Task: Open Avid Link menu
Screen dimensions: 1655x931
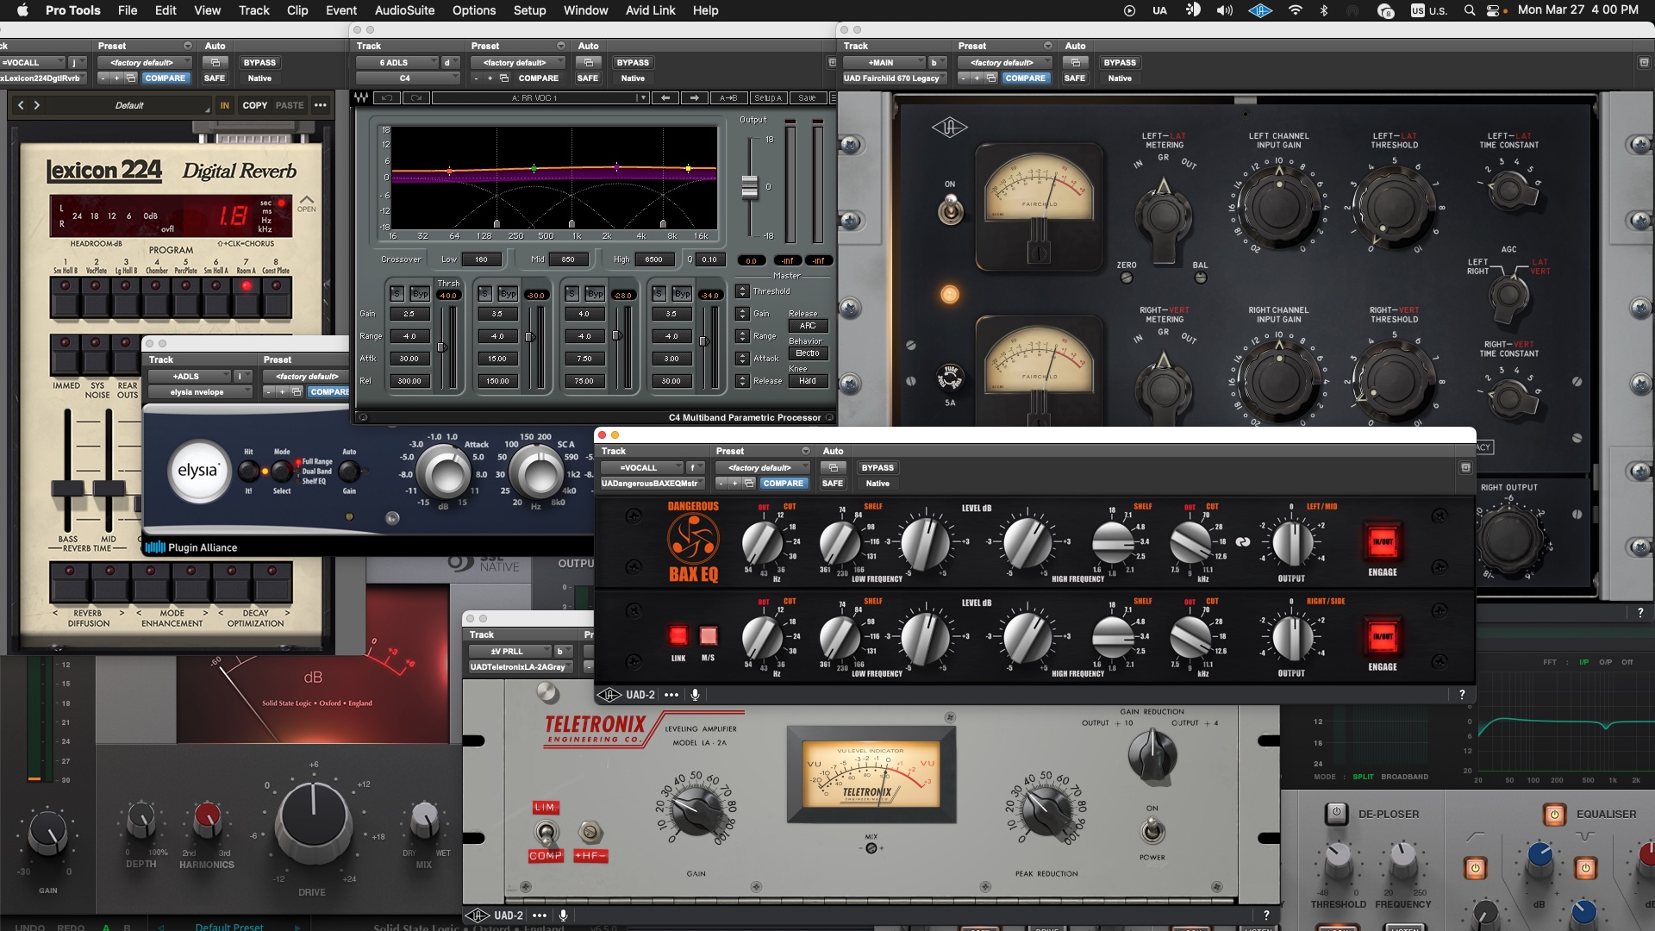Action: pos(651,10)
